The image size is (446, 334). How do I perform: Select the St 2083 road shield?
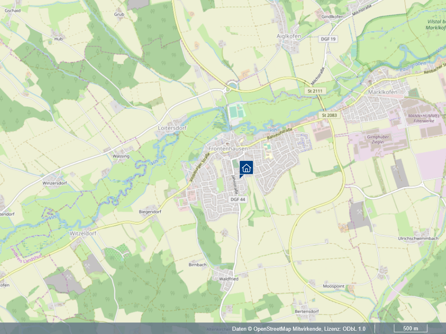[x=330, y=116]
